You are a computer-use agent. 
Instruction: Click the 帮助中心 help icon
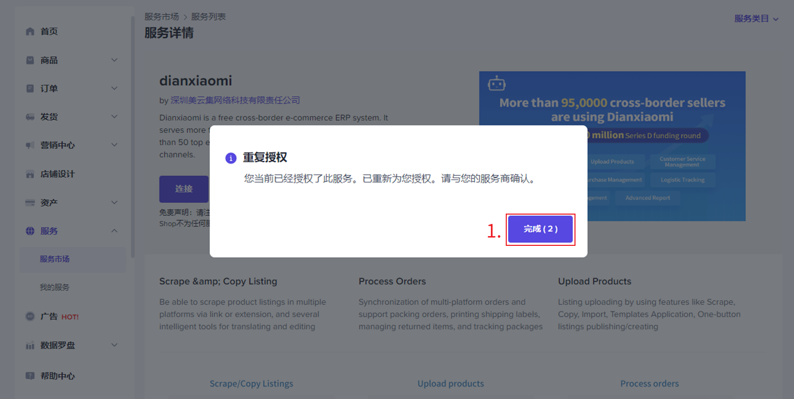point(30,376)
